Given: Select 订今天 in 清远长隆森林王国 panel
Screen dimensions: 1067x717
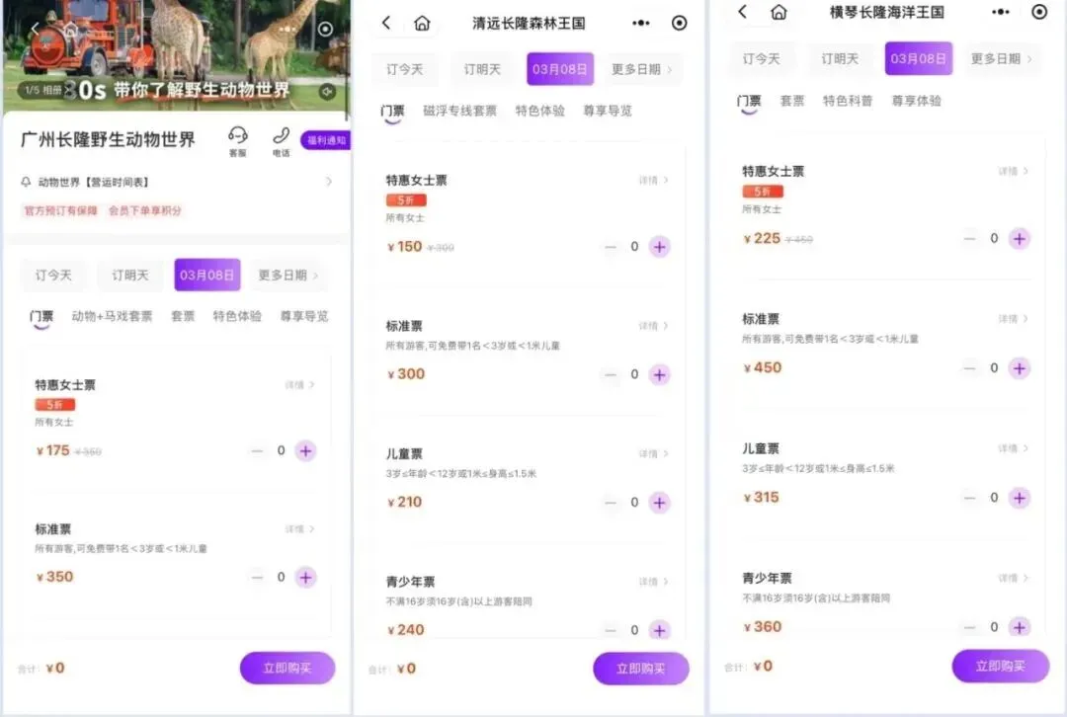Looking at the screenshot, I should coord(405,69).
